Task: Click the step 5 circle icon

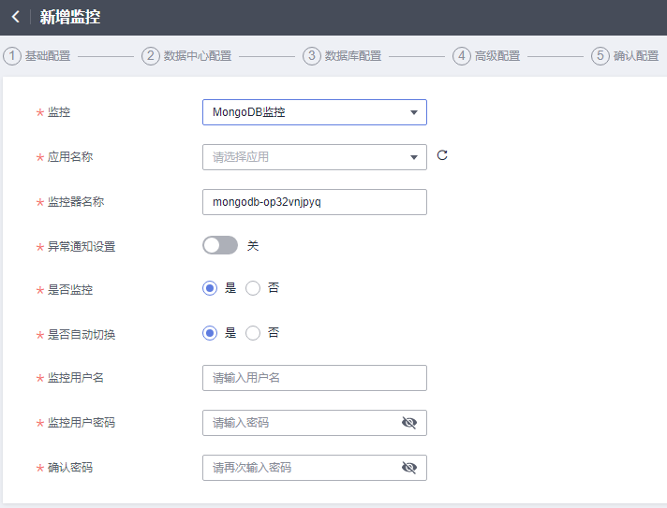Action: 600,56
